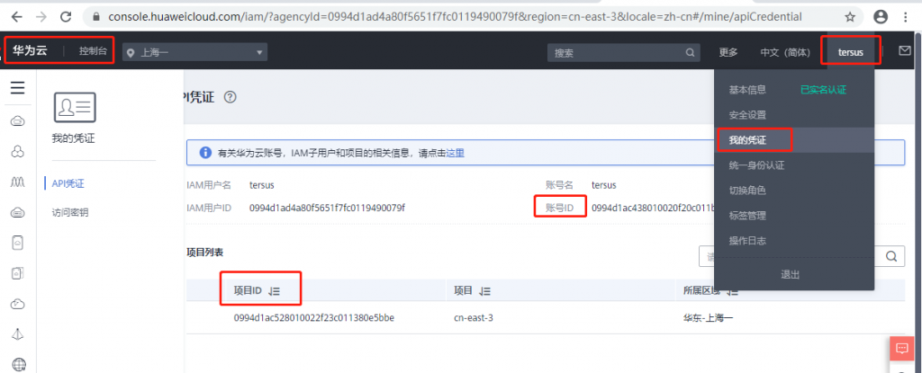Viewport: 922px width, 373px height.
Task: Click the storage box sidebar icon
Action: click(x=18, y=273)
